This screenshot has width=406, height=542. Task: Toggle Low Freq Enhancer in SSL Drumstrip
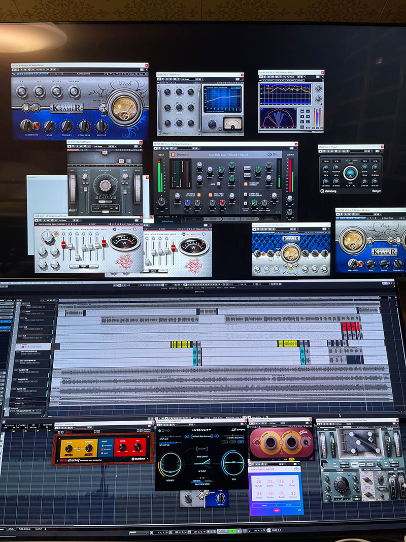[199, 195]
